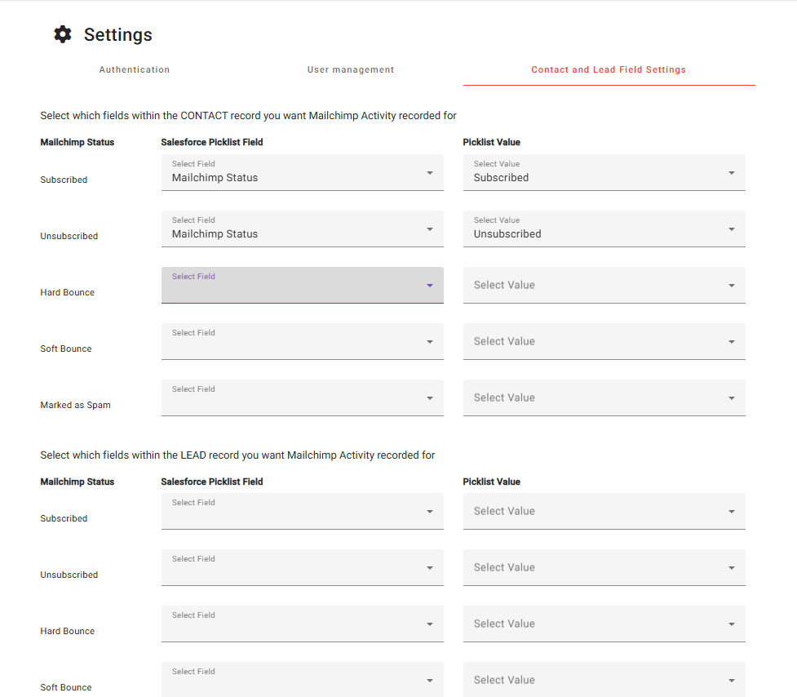
Task: Choose Contact Hard Bounce picklist value
Action: click(604, 285)
